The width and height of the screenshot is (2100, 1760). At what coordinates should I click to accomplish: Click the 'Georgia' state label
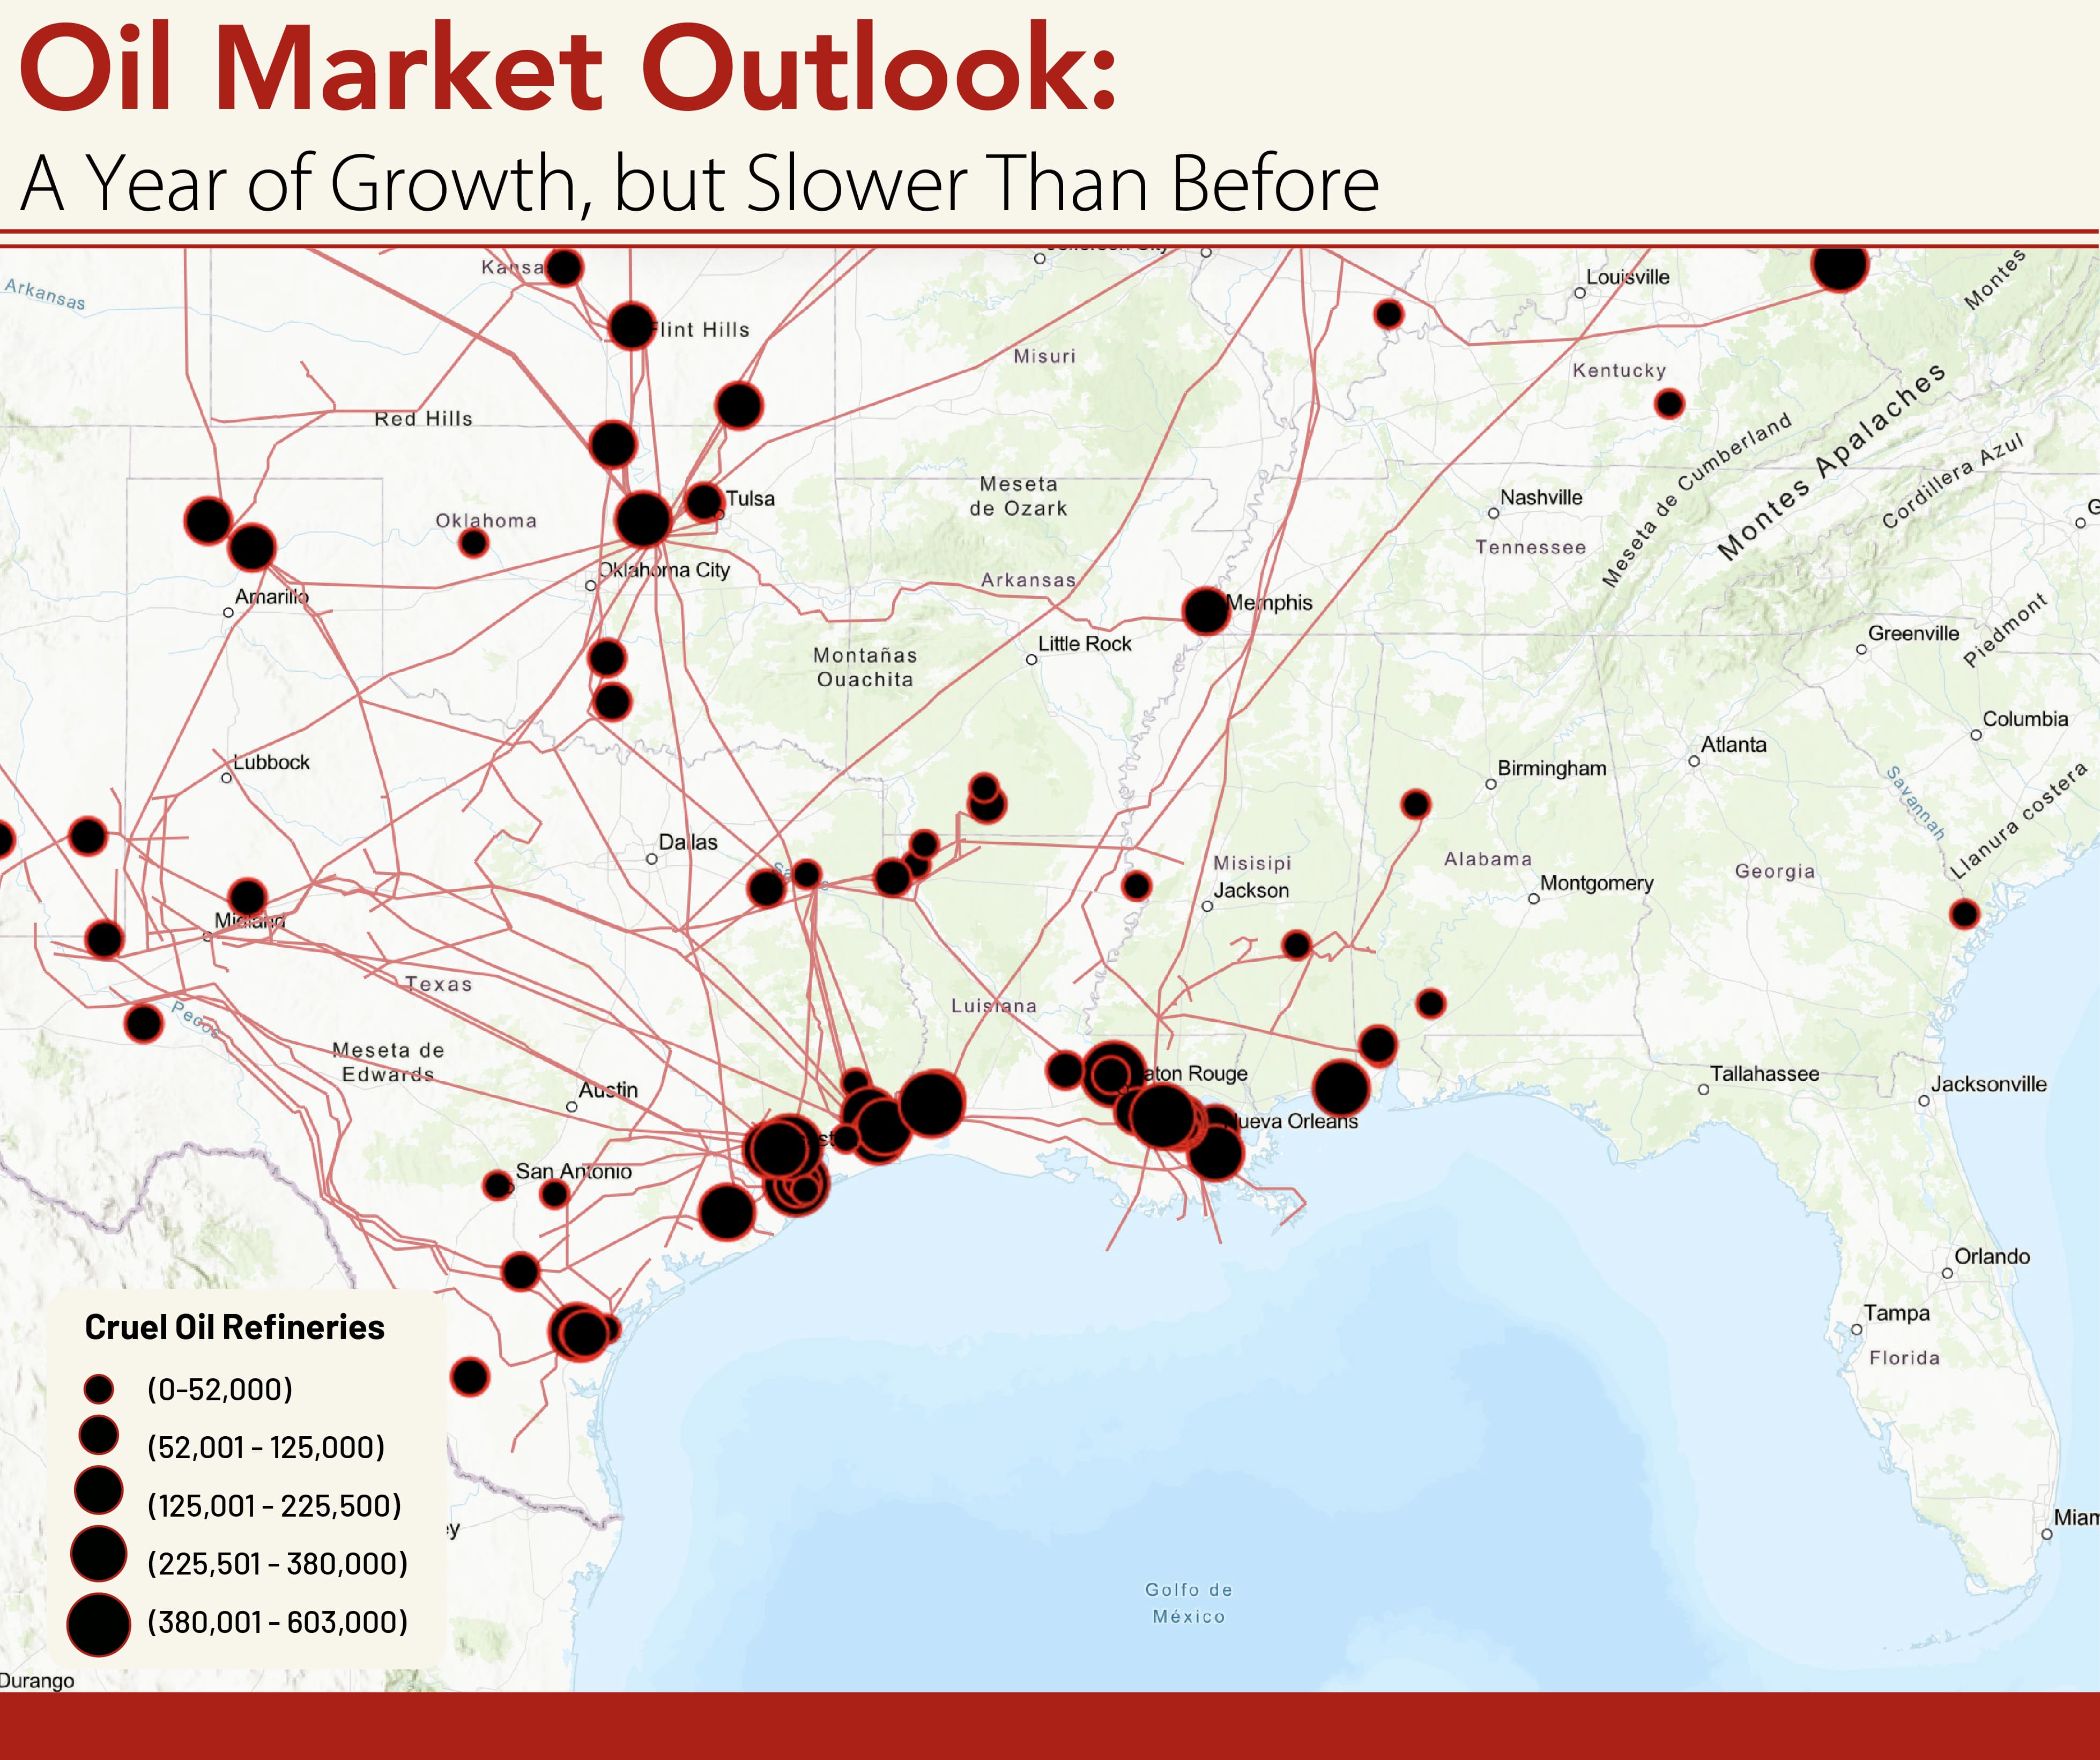(x=1775, y=871)
